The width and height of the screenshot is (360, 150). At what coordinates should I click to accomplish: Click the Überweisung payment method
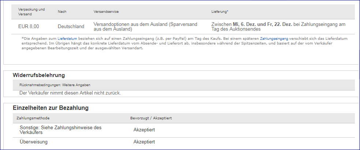[34, 142]
